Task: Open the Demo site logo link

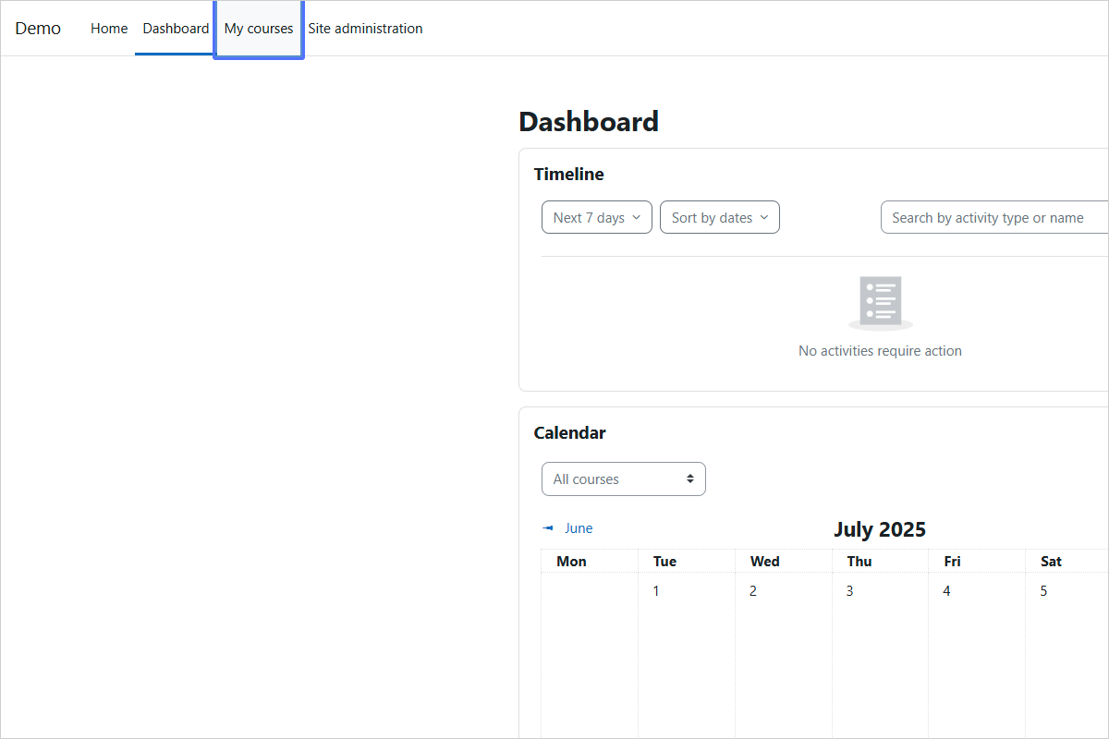Action: pos(38,29)
